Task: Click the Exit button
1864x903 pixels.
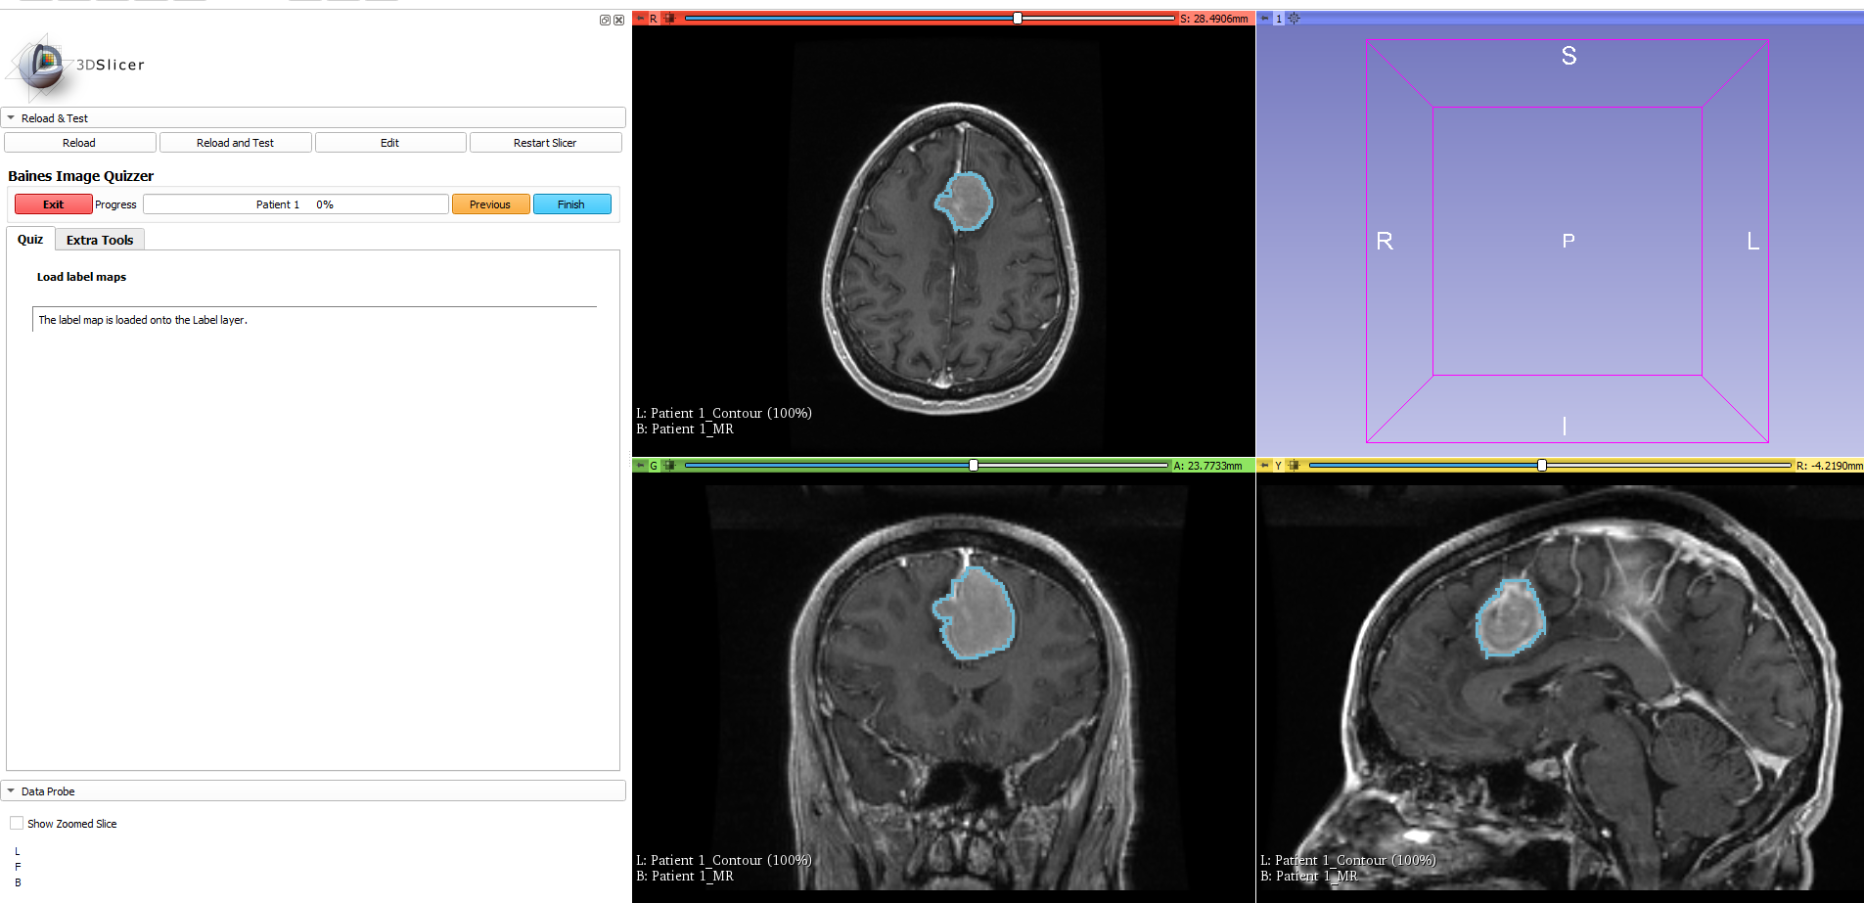Action: click(53, 203)
